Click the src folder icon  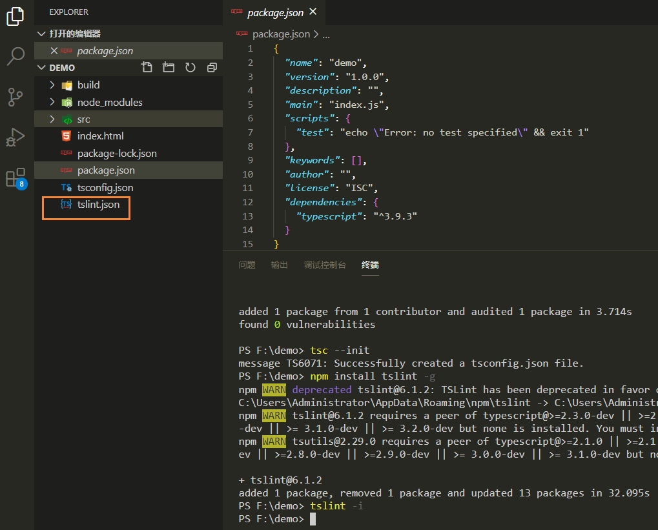(67, 119)
